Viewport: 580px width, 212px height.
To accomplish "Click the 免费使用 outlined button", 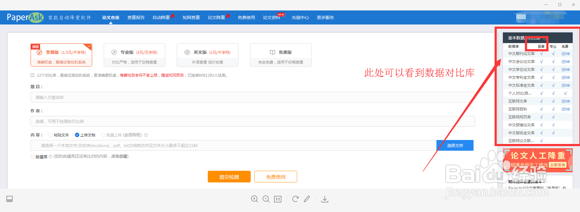I will coord(276,177).
